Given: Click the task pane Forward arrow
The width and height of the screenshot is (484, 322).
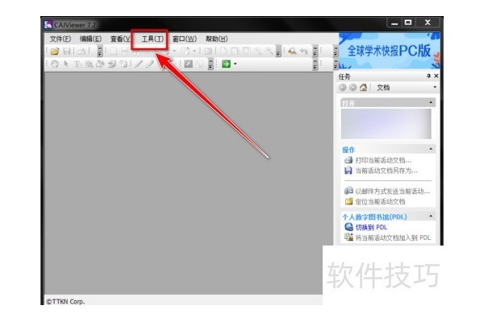Looking at the screenshot, I should (x=353, y=88).
